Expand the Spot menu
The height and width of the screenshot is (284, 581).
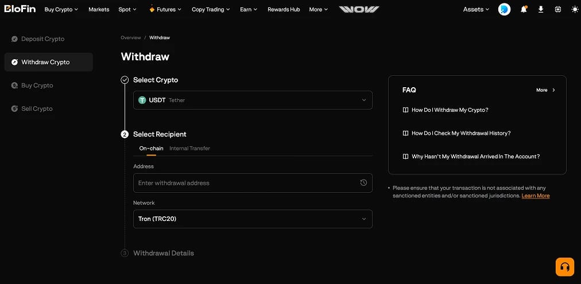pos(127,9)
